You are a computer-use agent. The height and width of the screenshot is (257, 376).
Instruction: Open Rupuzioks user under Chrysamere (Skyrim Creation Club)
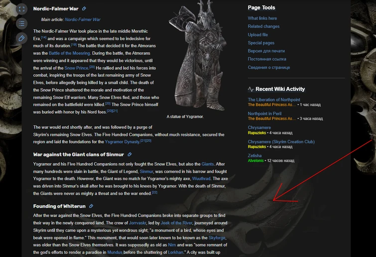click(x=257, y=147)
